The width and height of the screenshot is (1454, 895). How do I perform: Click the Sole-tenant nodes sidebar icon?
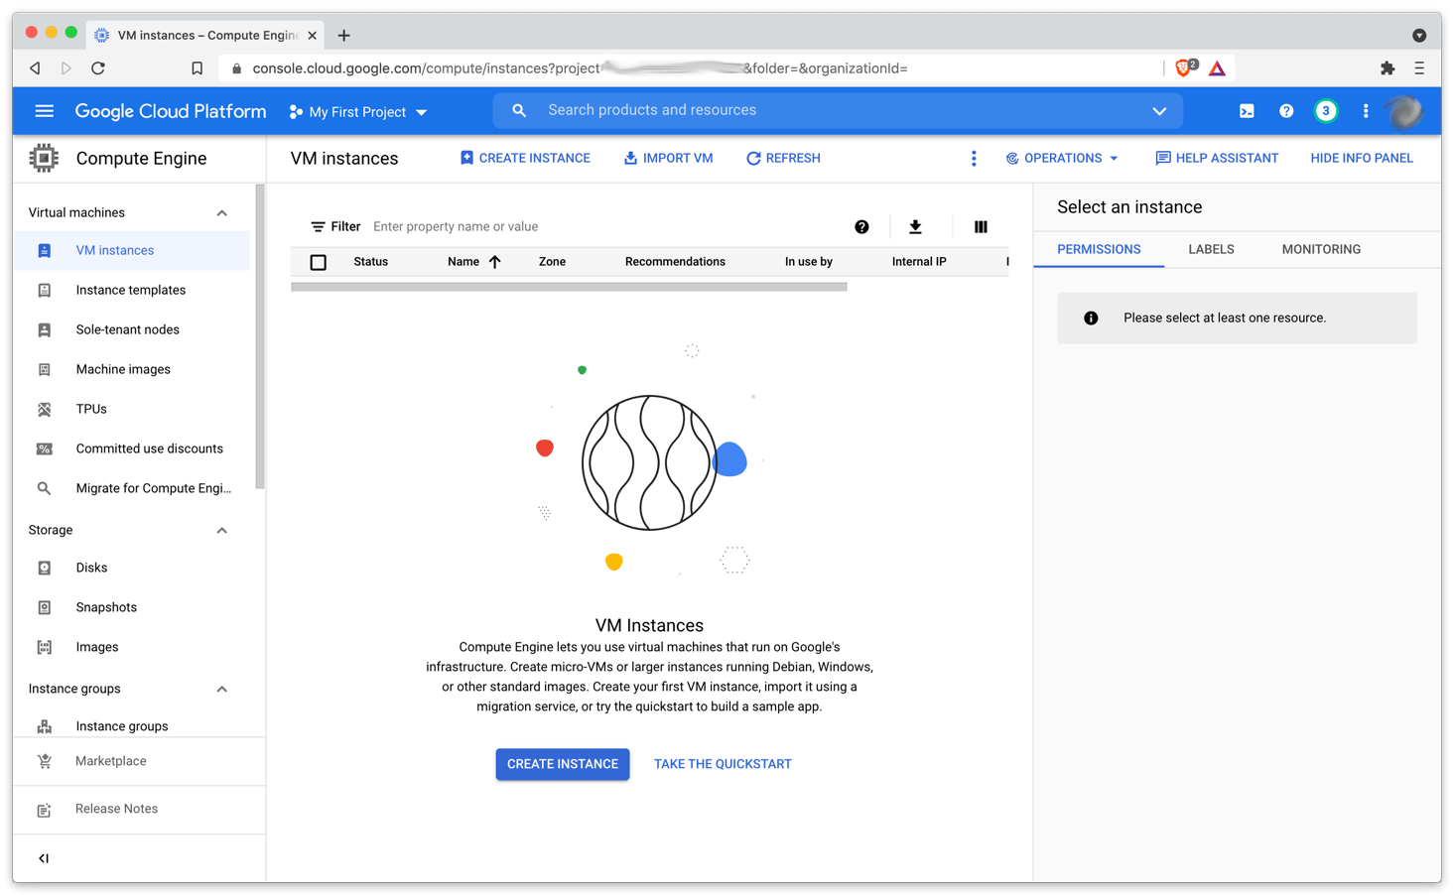coord(44,329)
